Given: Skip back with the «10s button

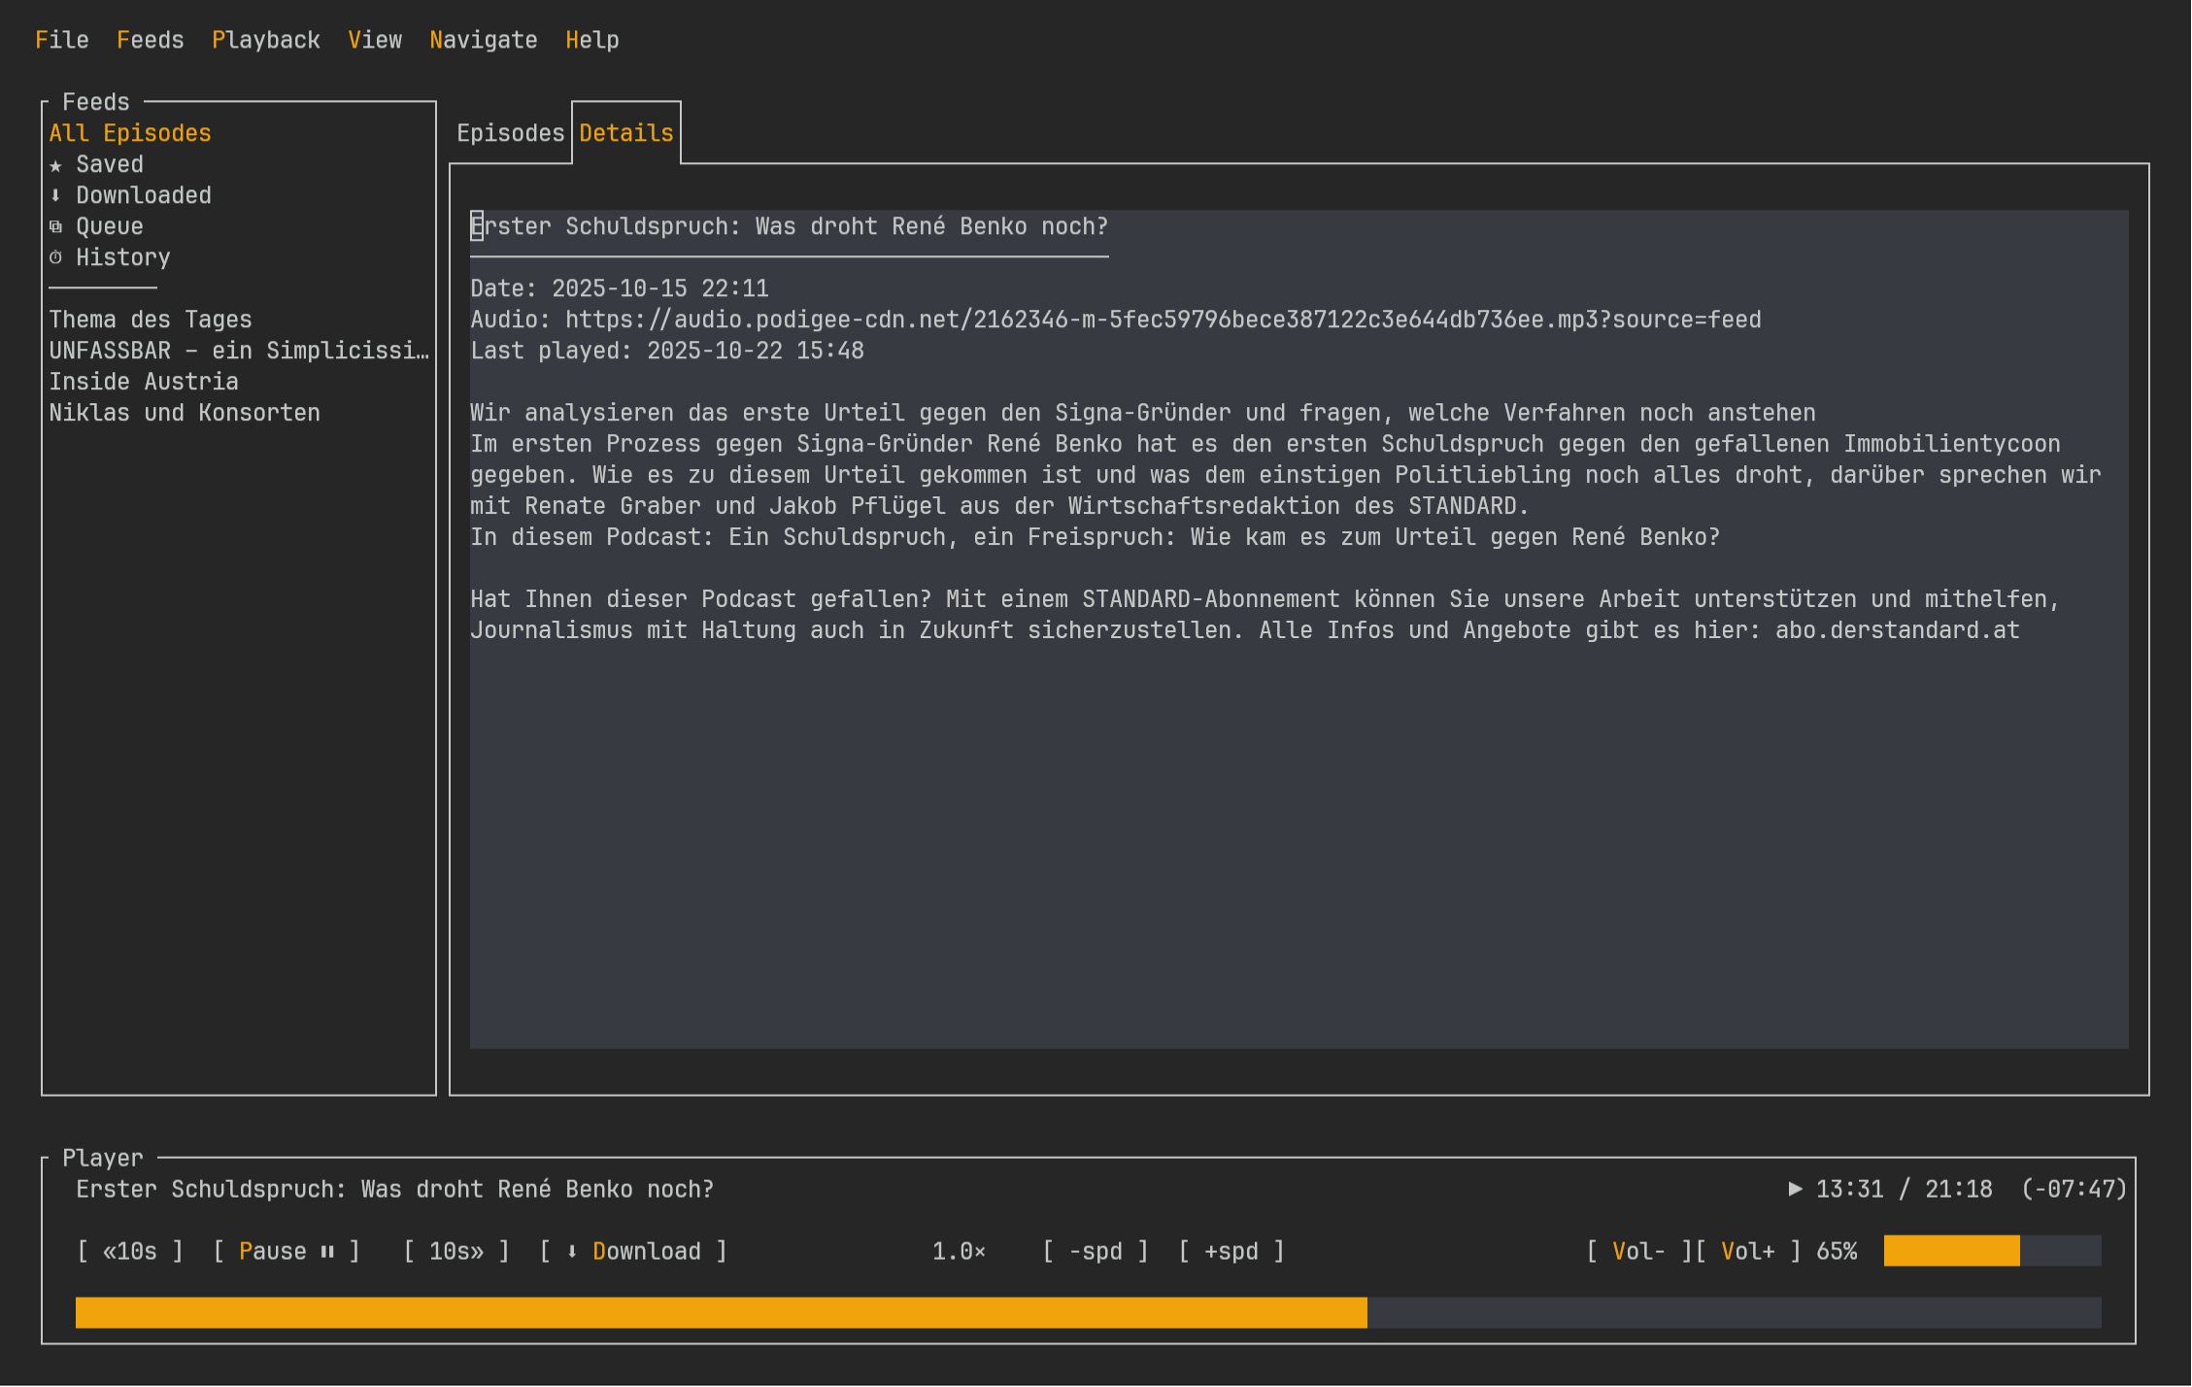Looking at the screenshot, I should 129,1251.
